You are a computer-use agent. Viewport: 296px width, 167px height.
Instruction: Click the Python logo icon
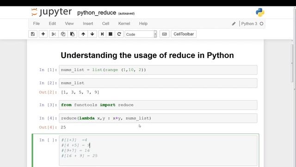click(260, 13)
